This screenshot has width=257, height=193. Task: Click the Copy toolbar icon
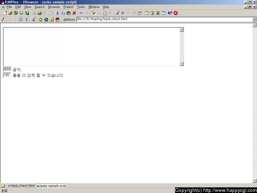(63, 13)
